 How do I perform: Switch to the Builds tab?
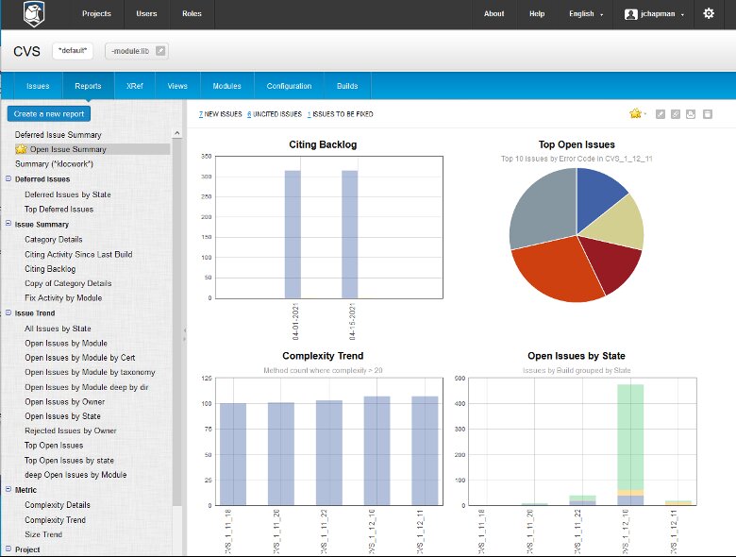click(x=347, y=86)
